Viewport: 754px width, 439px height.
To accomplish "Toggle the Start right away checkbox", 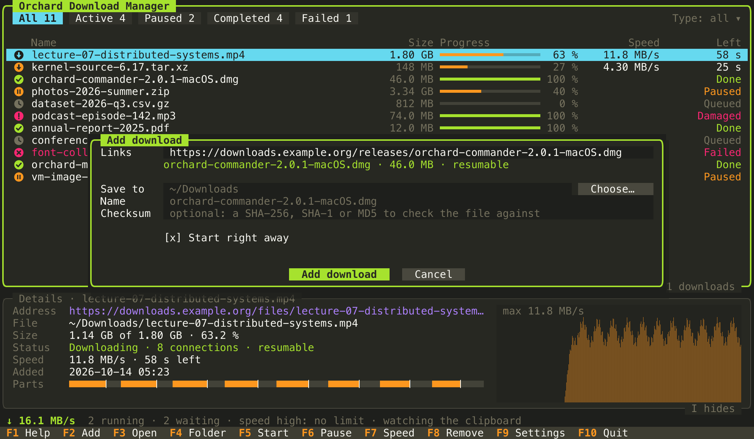I will coord(227,238).
